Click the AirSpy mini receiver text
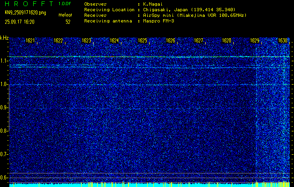Image resolution: width=294 pixels, height=187 pixels. [194, 15]
